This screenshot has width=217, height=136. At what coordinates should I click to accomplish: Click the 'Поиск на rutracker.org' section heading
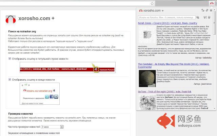coord(22,32)
